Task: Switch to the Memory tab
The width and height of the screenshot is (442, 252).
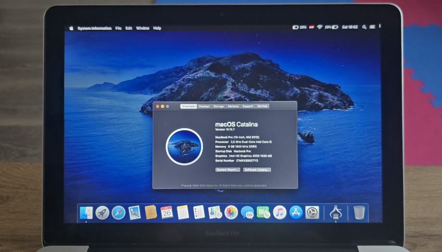Action: click(233, 106)
